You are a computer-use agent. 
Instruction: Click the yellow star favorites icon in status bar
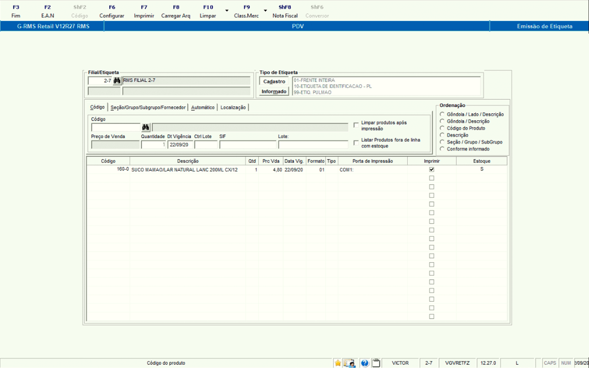(338, 363)
